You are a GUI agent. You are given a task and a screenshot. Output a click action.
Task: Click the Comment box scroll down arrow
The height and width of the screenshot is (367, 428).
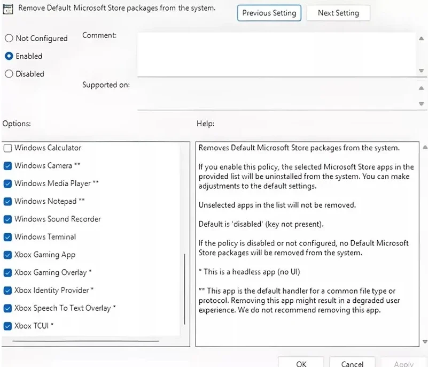(422, 71)
